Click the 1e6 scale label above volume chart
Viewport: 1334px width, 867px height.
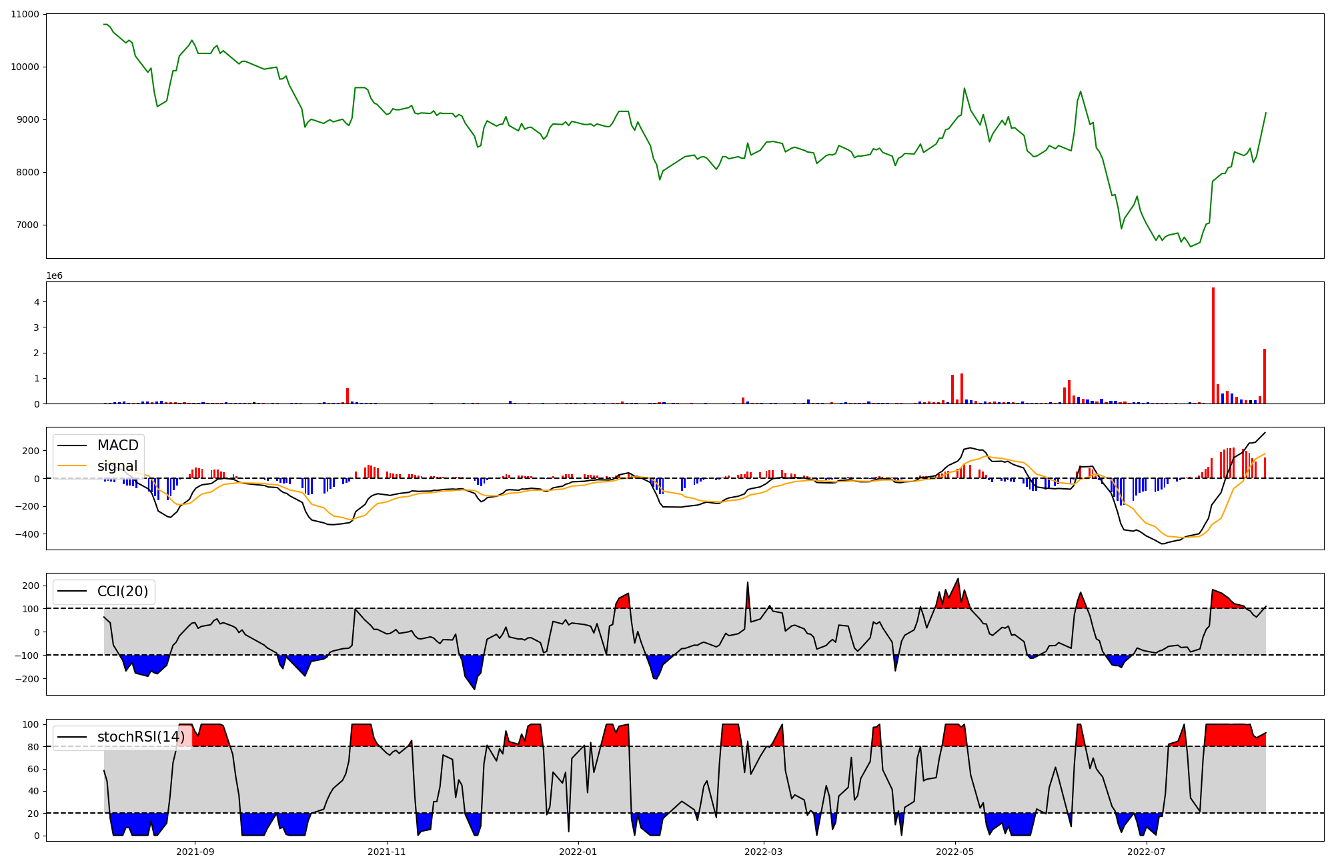pos(54,275)
